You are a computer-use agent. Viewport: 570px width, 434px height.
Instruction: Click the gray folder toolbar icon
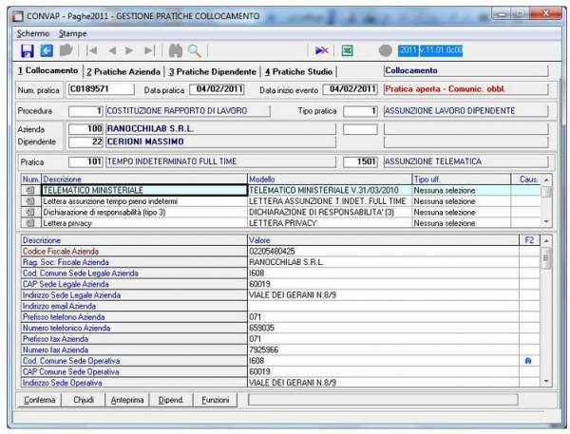click(66, 50)
